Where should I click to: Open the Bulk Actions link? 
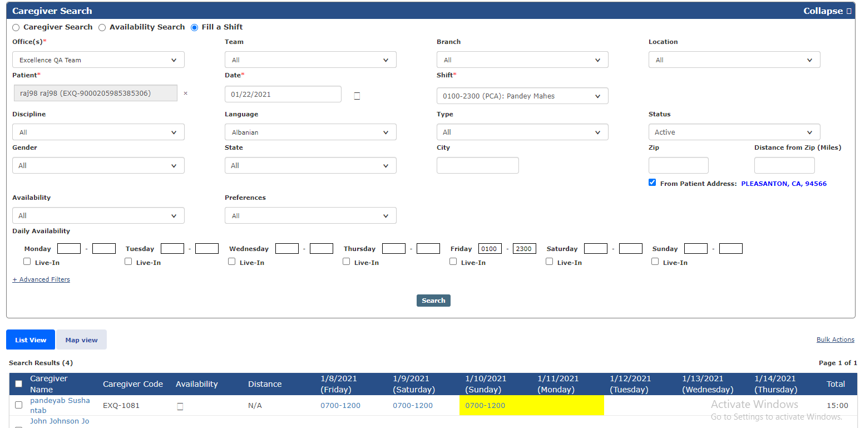(x=835, y=340)
